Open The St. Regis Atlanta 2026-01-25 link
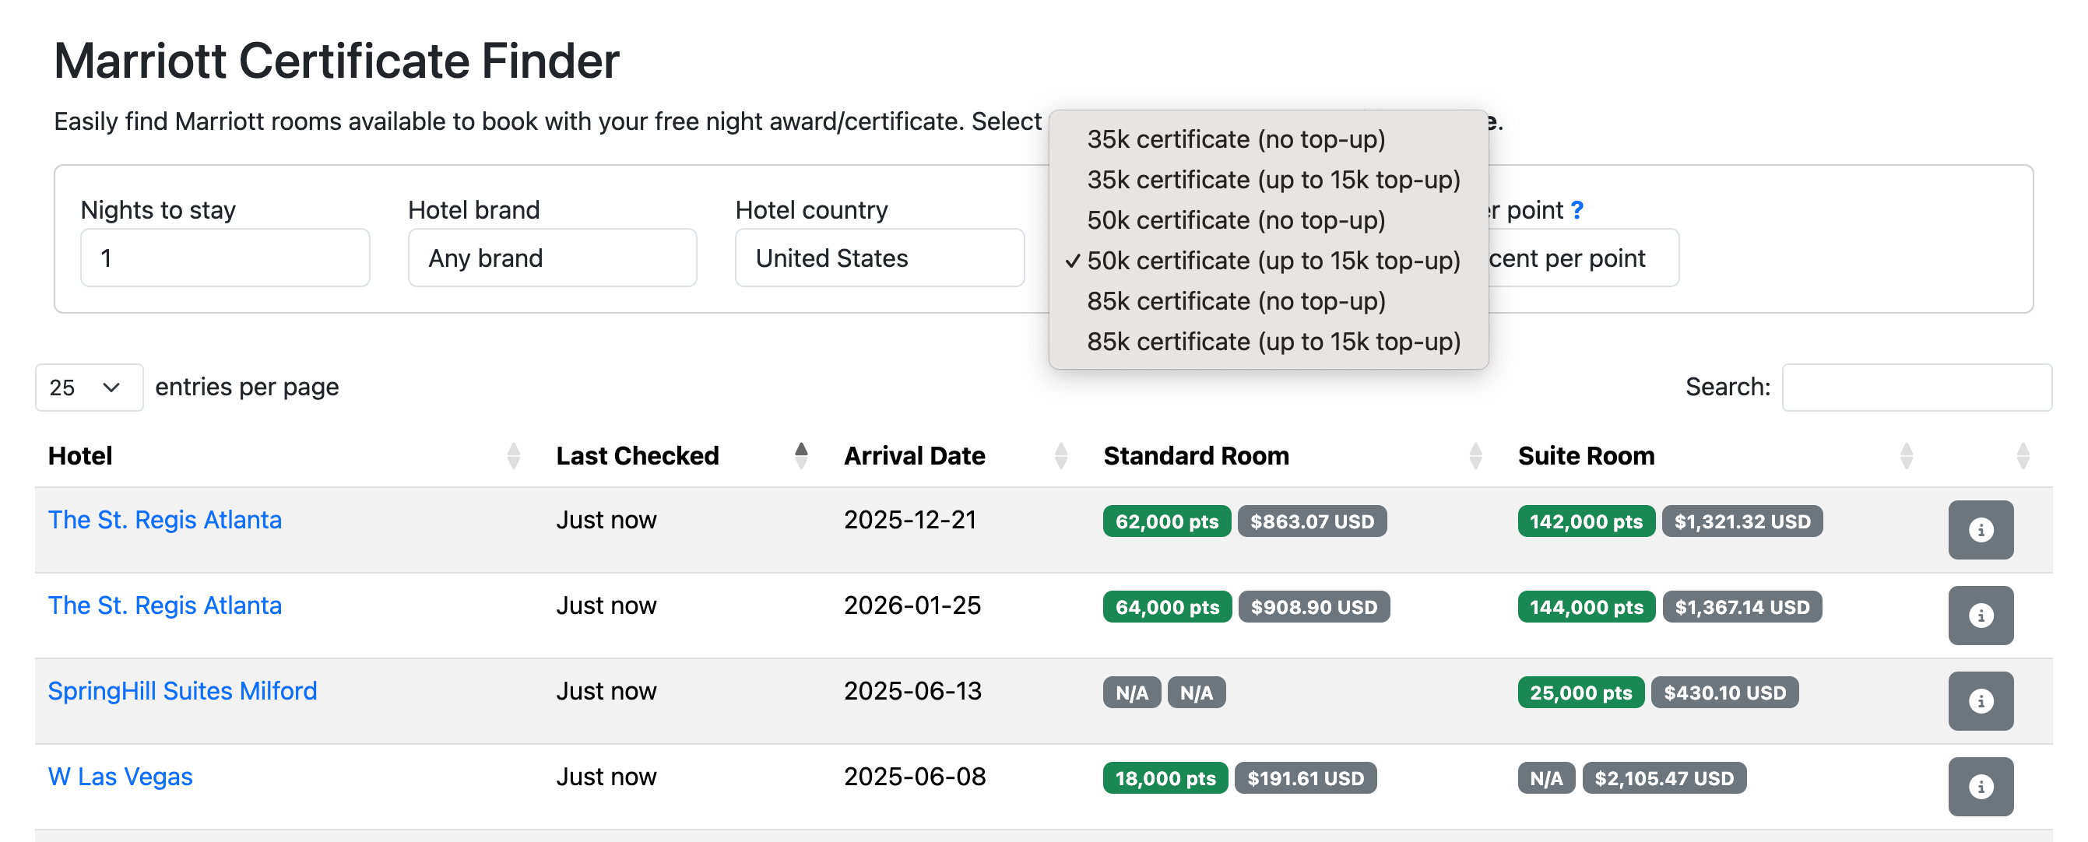 click(164, 605)
